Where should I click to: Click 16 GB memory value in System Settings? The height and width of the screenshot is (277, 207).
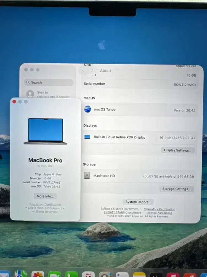pos(191,75)
